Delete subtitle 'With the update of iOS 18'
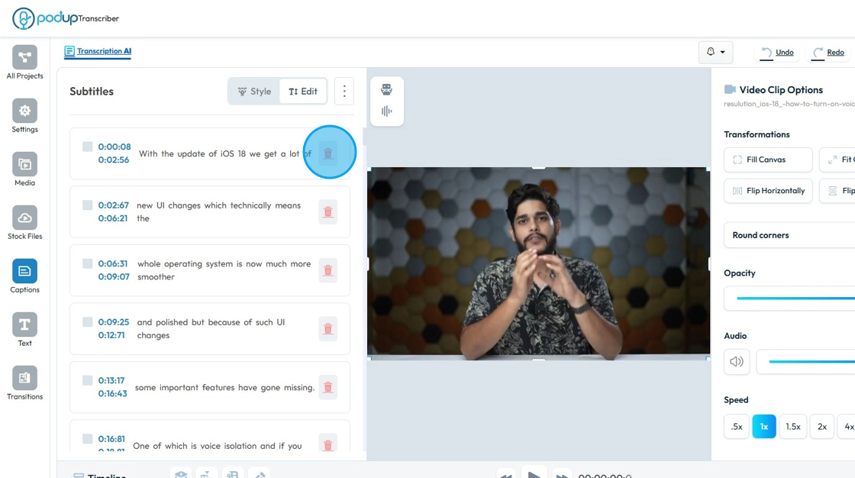Image resolution: width=855 pixels, height=478 pixels. (x=327, y=153)
